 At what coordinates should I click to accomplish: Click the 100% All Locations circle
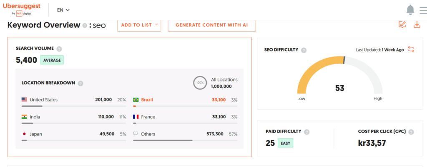[200, 83]
